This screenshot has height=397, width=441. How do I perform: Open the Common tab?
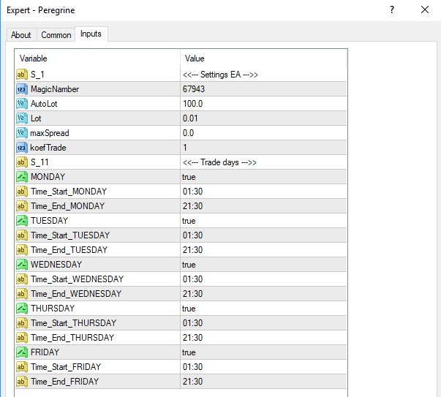[56, 35]
